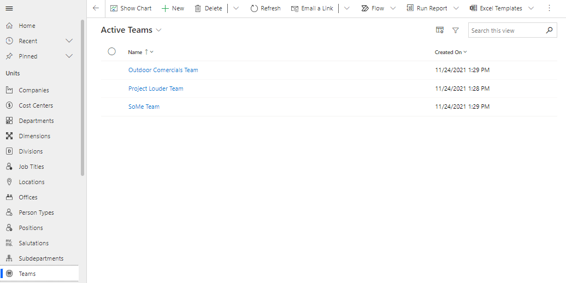Expand the Recent section chevron

point(69,41)
